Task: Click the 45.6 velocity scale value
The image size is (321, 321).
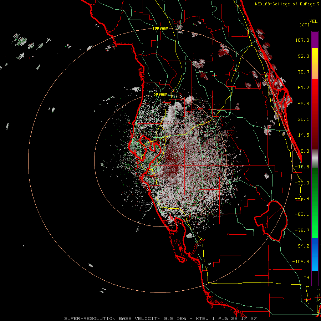Action: 304,103
